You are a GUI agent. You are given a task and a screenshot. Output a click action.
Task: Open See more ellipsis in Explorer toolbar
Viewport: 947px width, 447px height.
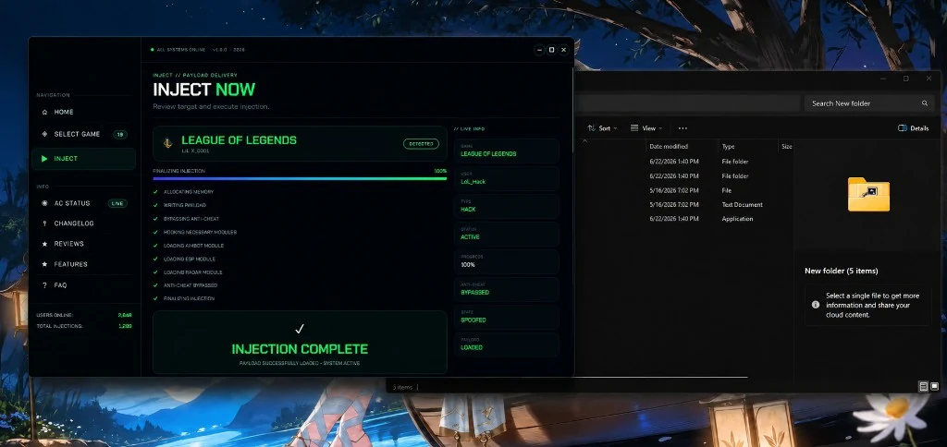point(683,128)
